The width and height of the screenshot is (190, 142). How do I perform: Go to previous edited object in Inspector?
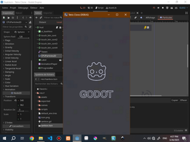pyautogui.click(x=23, y=18)
